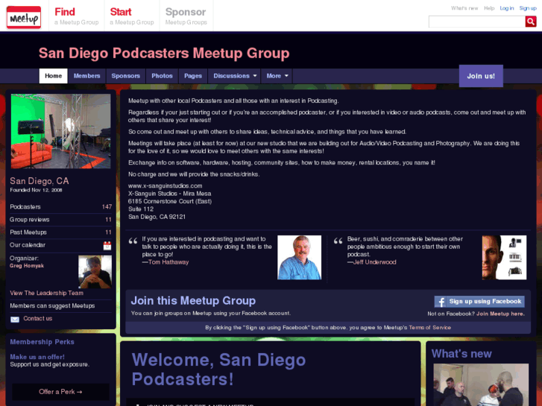Open View The Leadership Team link
The height and width of the screenshot is (406, 542).
(47, 293)
